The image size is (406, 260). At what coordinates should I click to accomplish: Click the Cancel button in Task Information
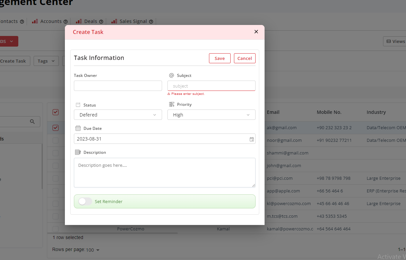(245, 58)
